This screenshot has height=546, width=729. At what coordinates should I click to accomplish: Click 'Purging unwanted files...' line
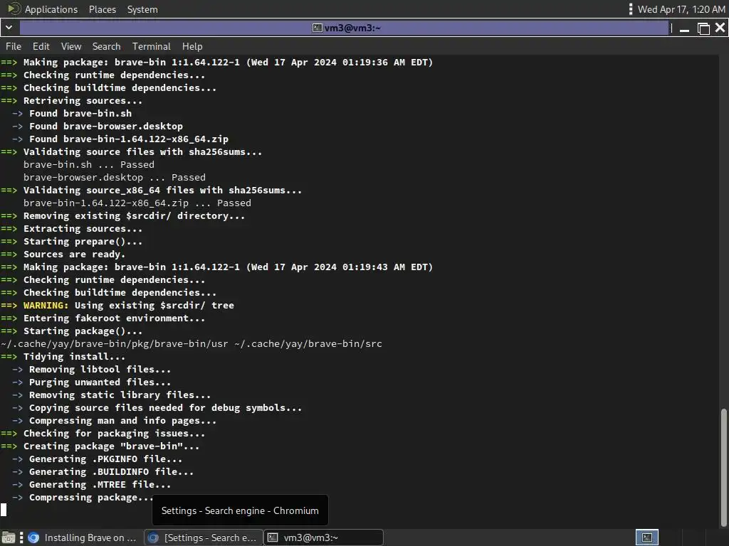click(x=100, y=382)
